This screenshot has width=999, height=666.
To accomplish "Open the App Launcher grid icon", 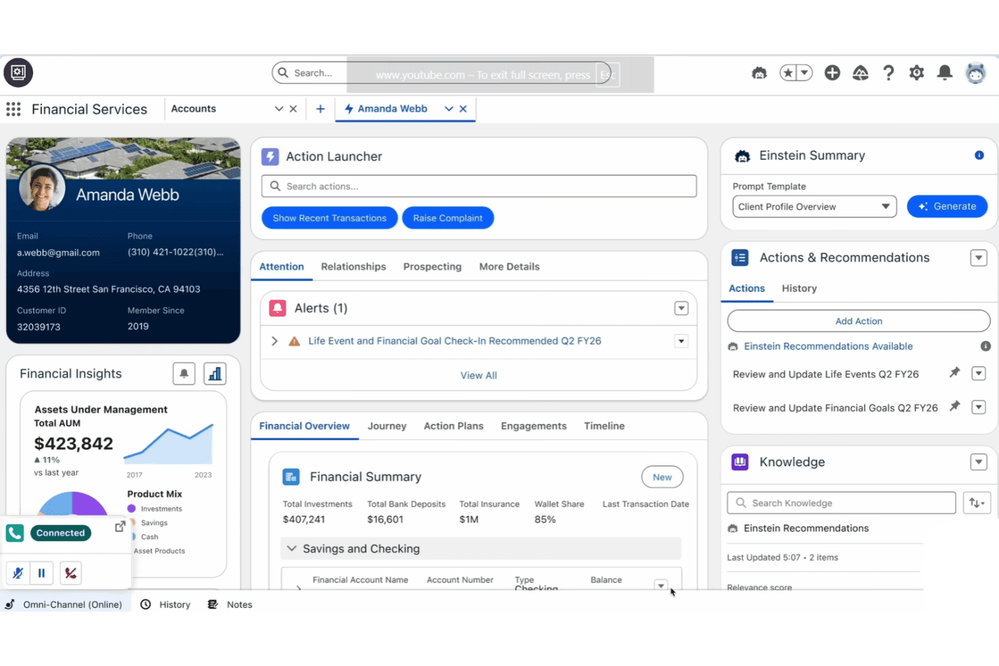I will (13, 109).
